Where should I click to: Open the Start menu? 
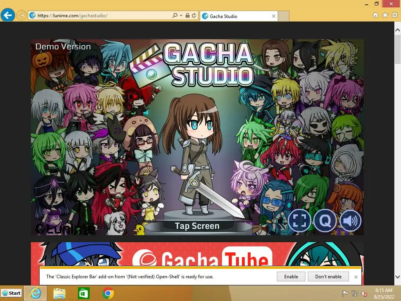(11, 293)
